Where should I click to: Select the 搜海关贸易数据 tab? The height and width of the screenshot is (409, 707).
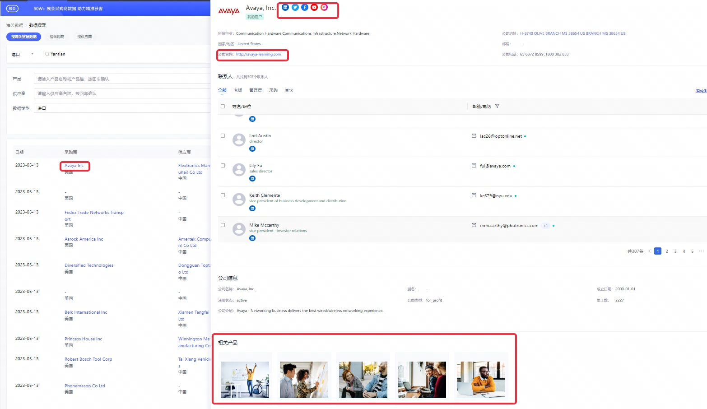click(24, 37)
